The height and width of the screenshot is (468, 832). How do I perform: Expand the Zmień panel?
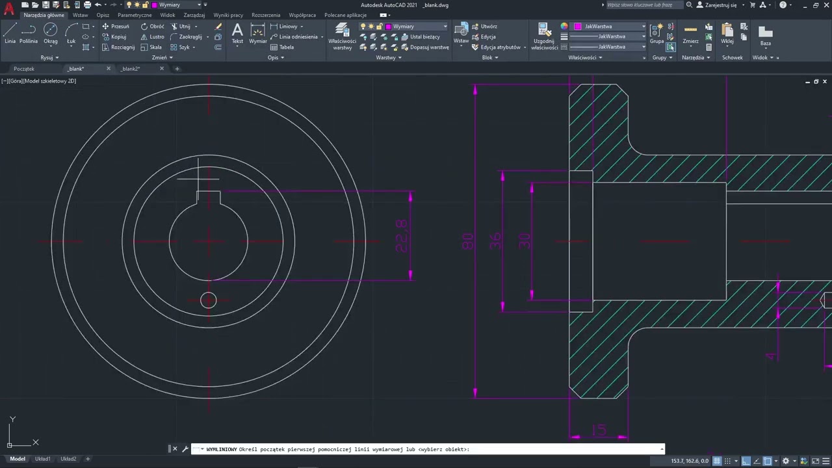162,57
